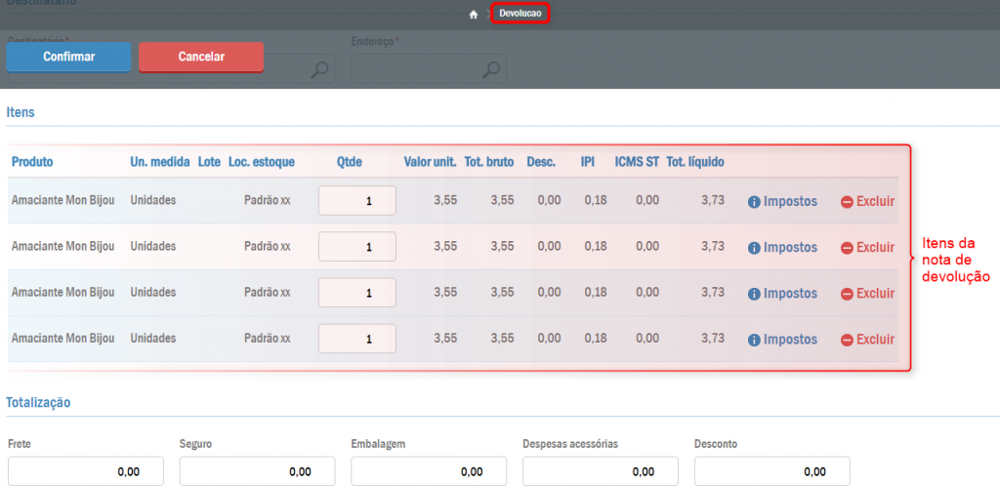Open Impostos for the fourth item row
The width and height of the screenshot is (1000, 486).
[x=782, y=340]
